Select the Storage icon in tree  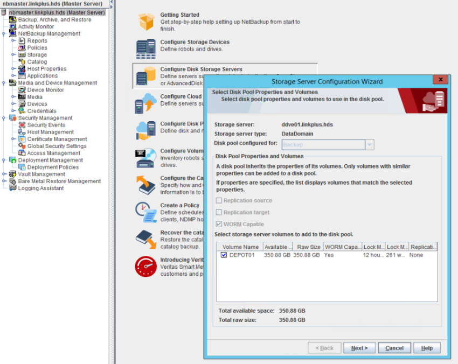22,54
